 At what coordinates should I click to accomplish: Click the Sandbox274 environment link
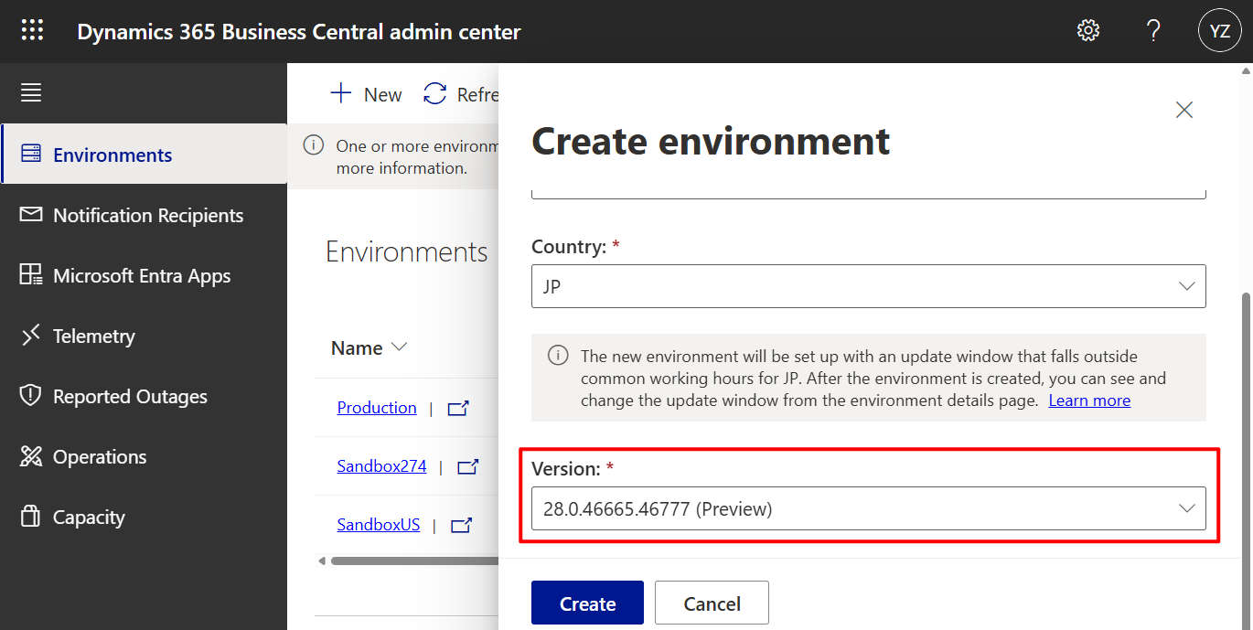coord(381,465)
